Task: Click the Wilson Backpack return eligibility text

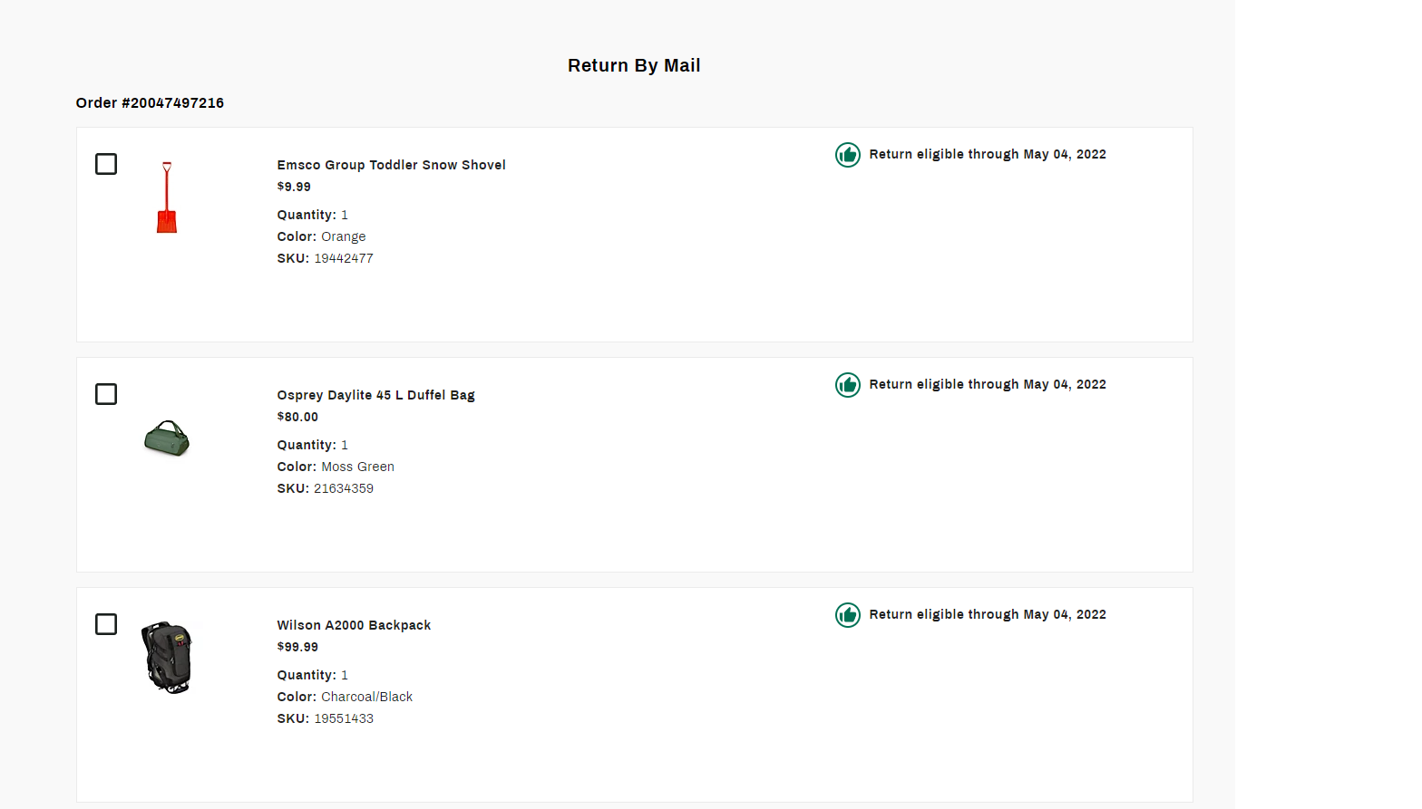Action: (988, 615)
